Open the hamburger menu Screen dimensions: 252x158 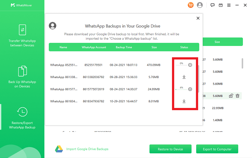coord(229,5)
